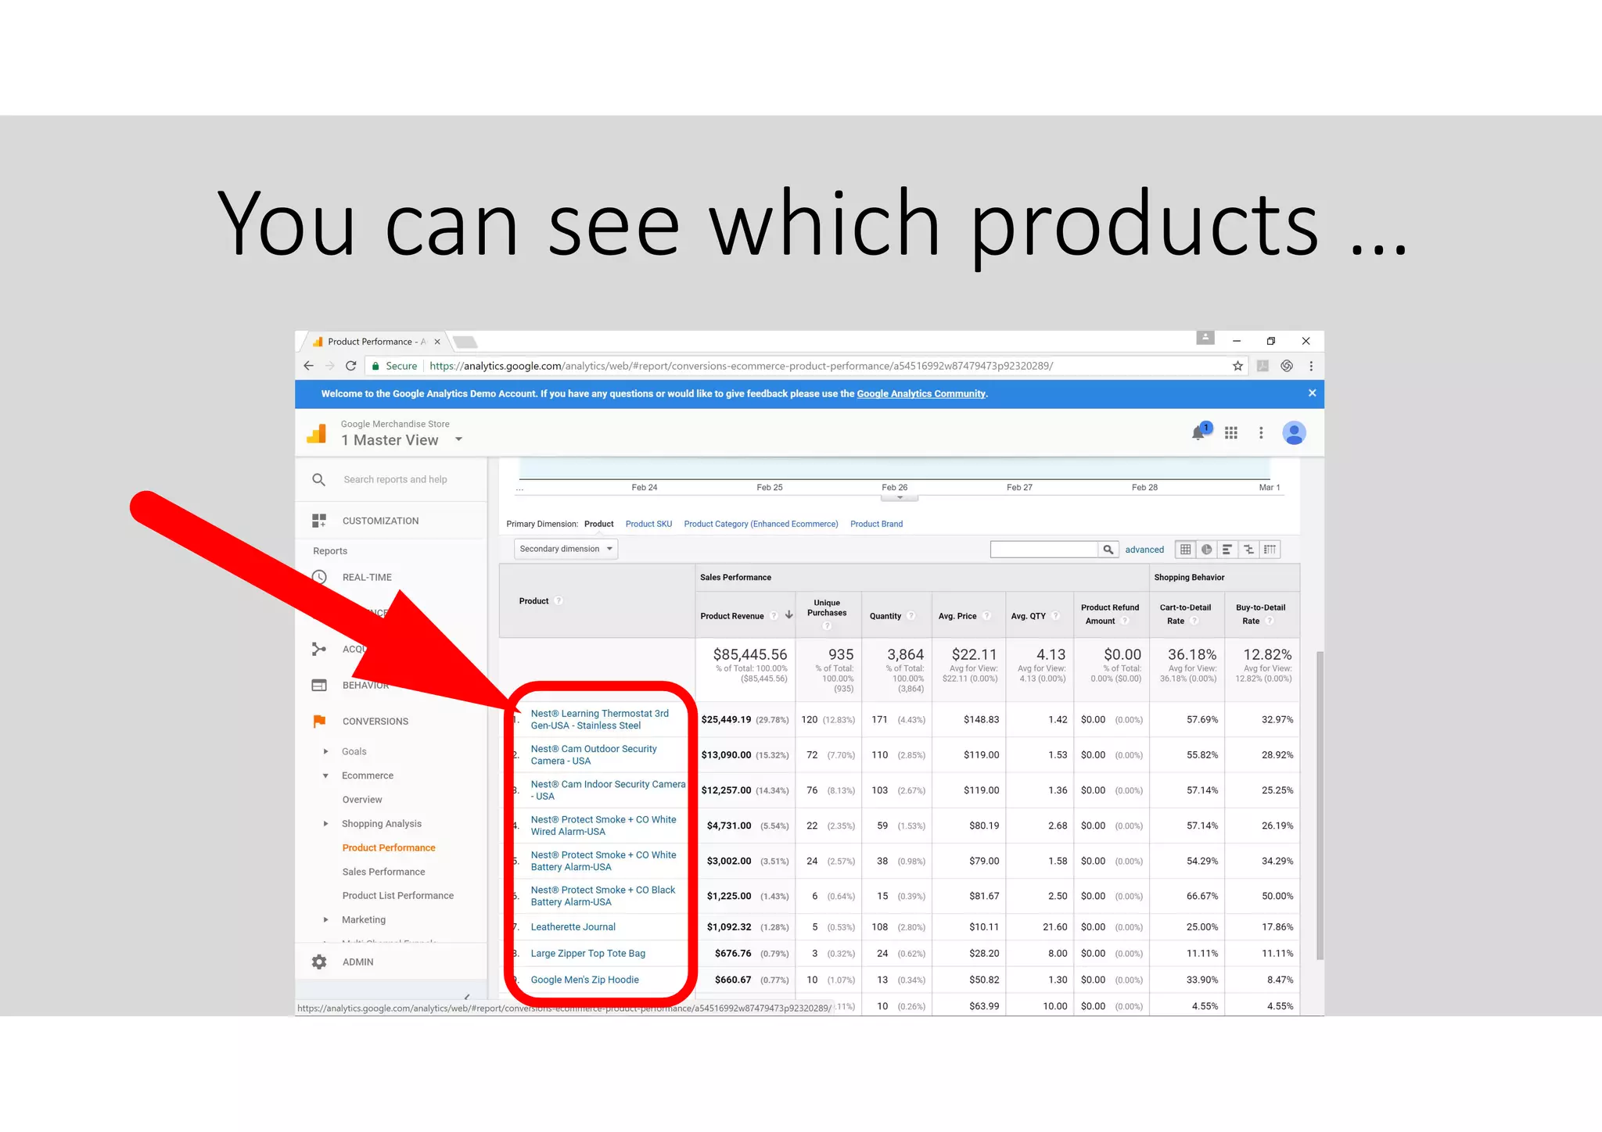Switch to performance bar view icon
The width and height of the screenshot is (1602, 1132).
click(1227, 550)
